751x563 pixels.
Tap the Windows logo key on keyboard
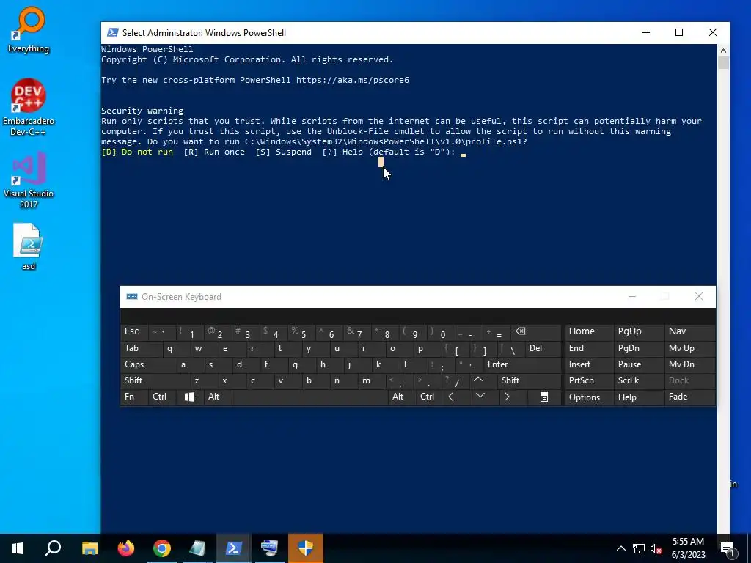pos(189,397)
